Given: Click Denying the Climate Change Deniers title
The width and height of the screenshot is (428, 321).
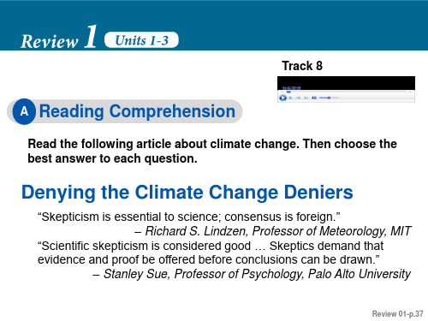Looking at the screenshot, I should point(187,192).
